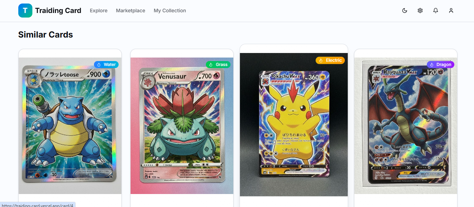The height and width of the screenshot is (207, 474).
Task: Click the Traiding Card site title
Action: coord(58,11)
